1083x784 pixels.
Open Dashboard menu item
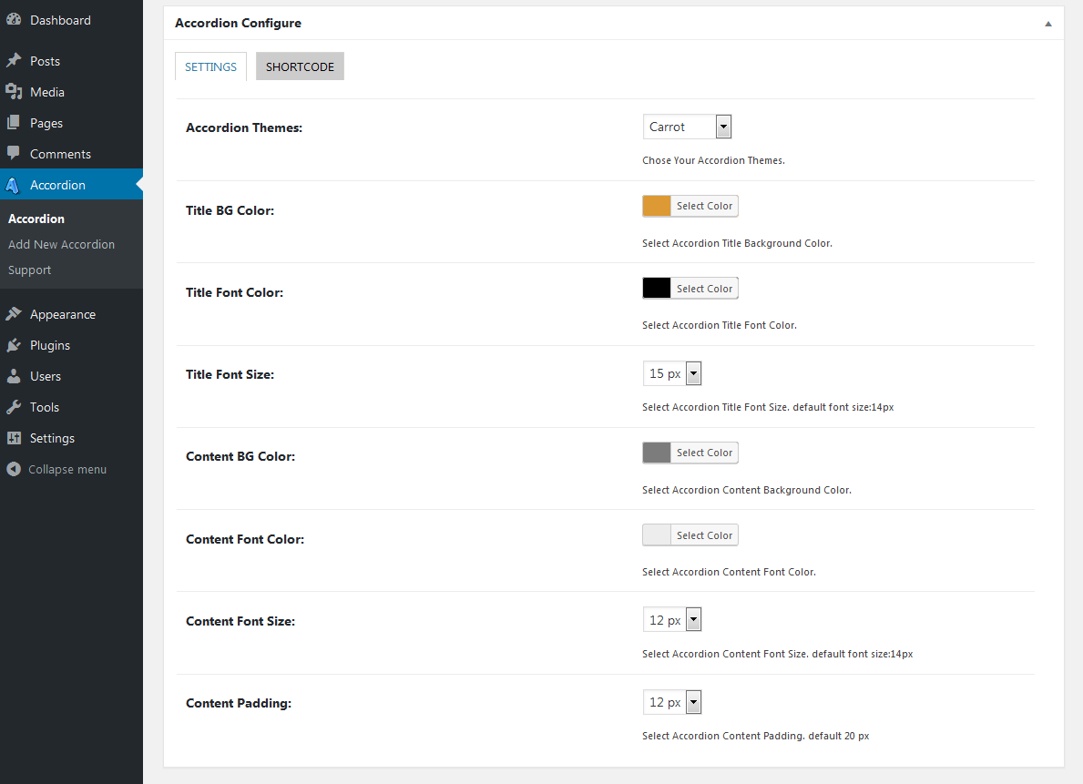point(60,20)
